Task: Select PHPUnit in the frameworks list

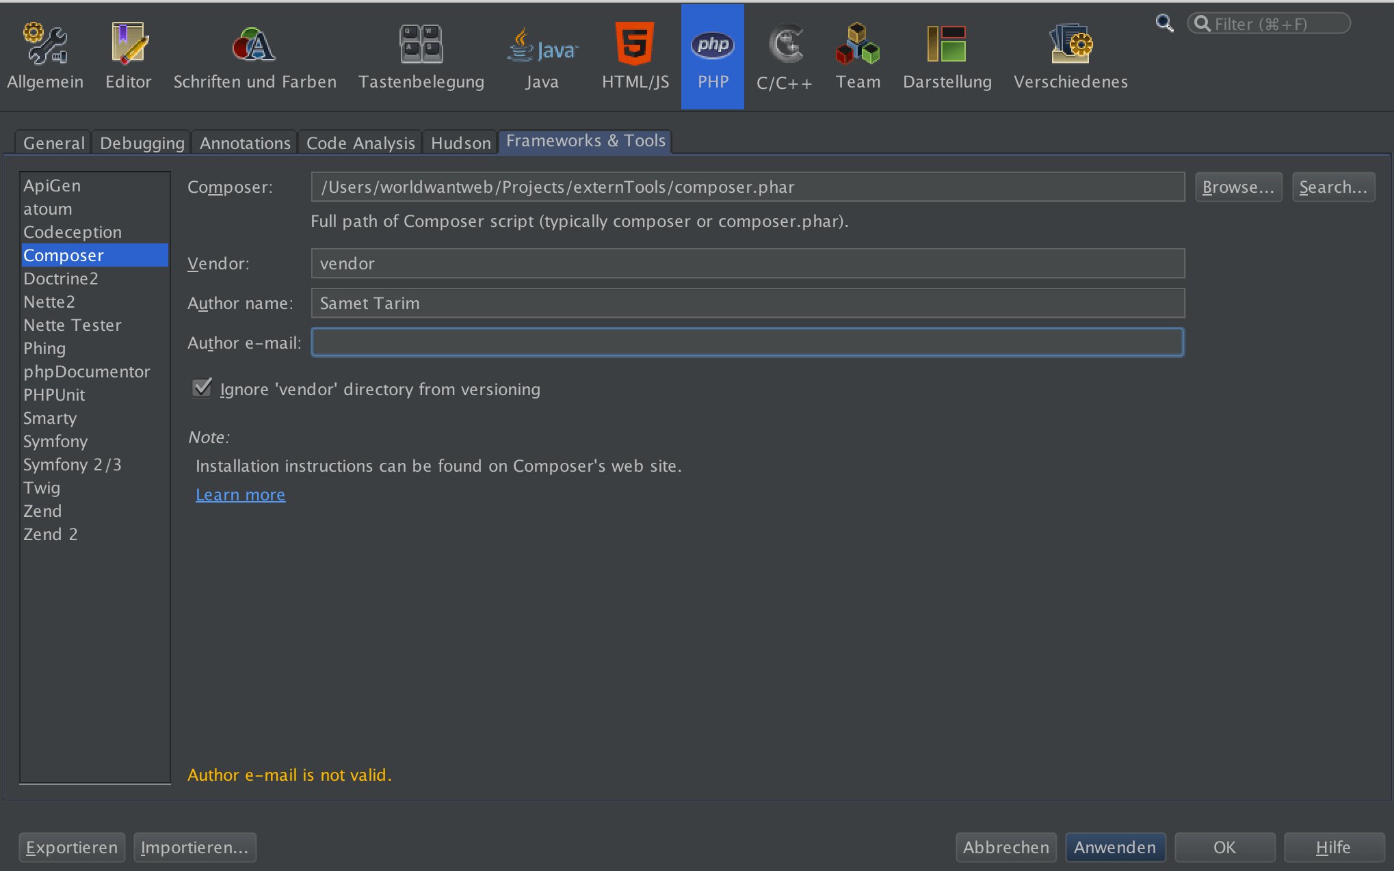Action: pyautogui.click(x=54, y=394)
